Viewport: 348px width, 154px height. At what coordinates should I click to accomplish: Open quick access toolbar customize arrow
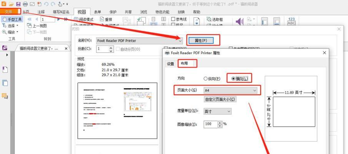click(x=67, y=4)
